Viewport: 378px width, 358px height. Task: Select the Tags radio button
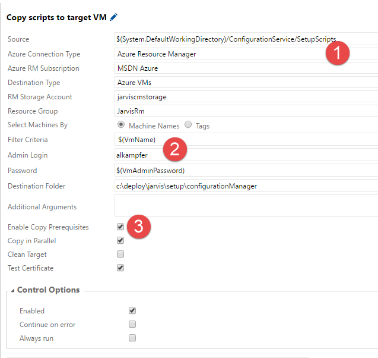pyautogui.click(x=188, y=125)
